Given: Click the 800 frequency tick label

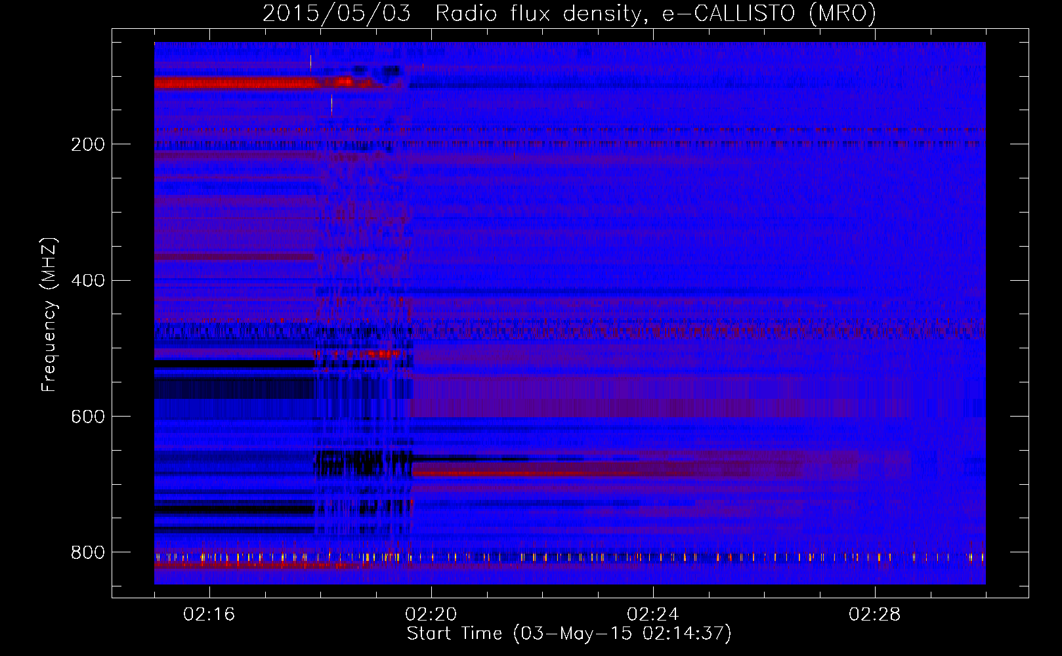Looking at the screenshot, I should (88, 552).
